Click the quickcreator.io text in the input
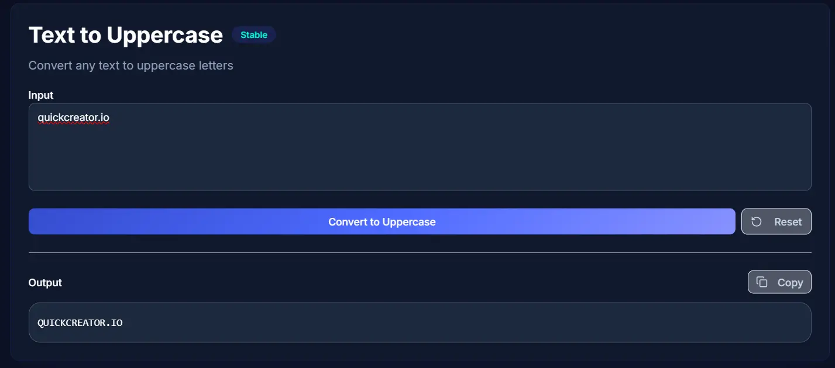Image resolution: width=835 pixels, height=368 pixels. click(73, 118)
